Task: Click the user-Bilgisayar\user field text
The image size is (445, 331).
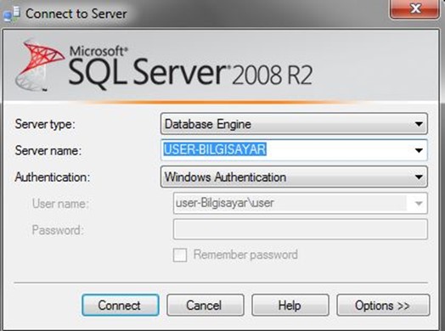Action: pos(225,203)
